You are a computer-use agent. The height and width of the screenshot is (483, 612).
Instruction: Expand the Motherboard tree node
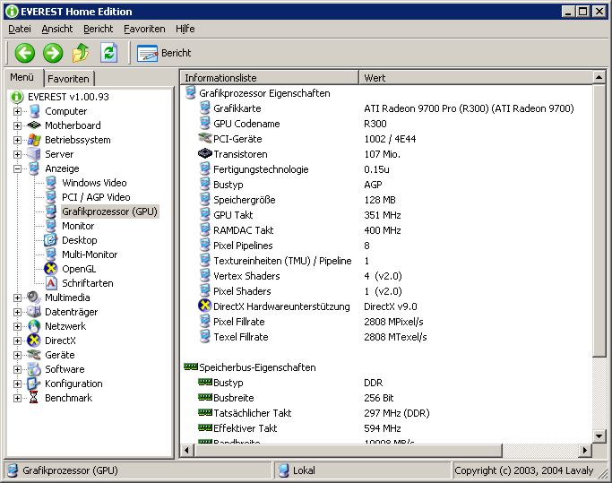pyautogui.click(x=17, y=125)
